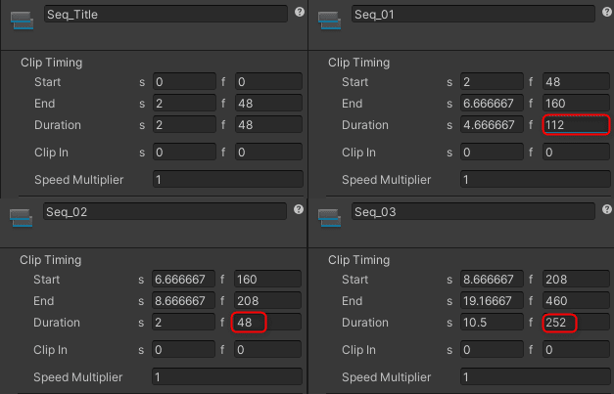This screenshot has width=614, height=394.
Task: Click the Seq_03 End label
Action: pos(352,301)
